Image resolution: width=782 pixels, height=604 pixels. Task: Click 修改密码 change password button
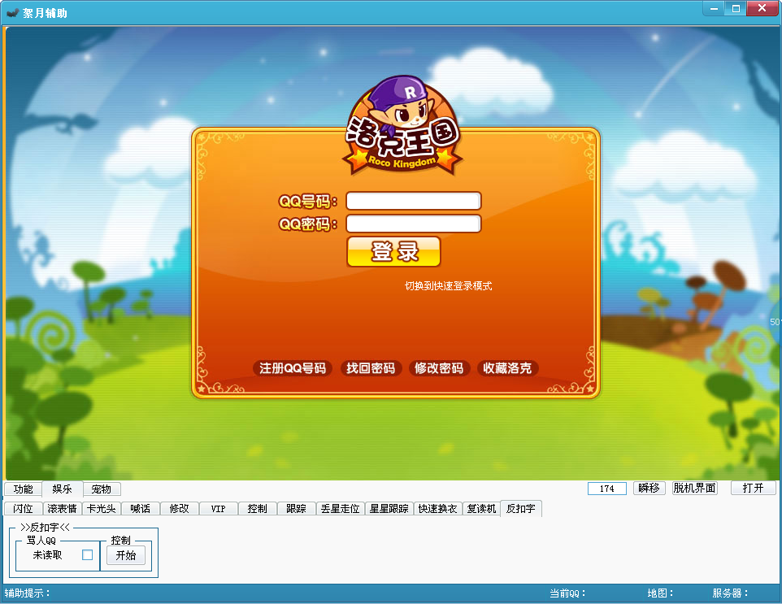coord(439,368)
